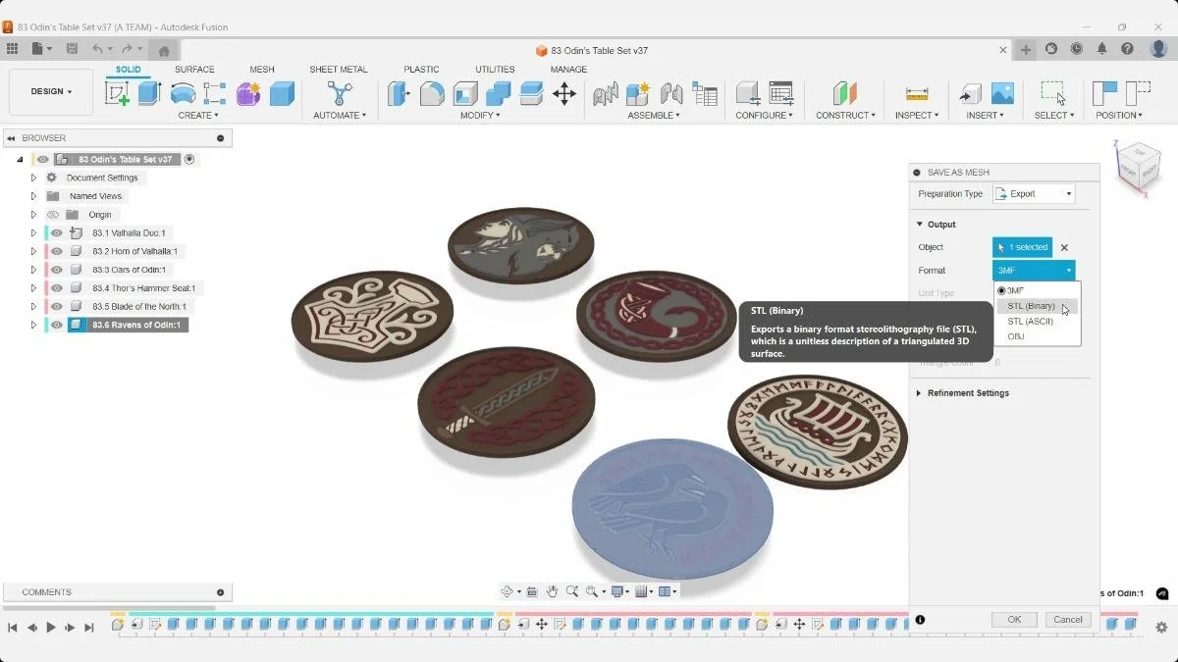Screen dimensions: 1178x662
Task: Open the CREATE dropdown menu
Action: pos(198,116)
